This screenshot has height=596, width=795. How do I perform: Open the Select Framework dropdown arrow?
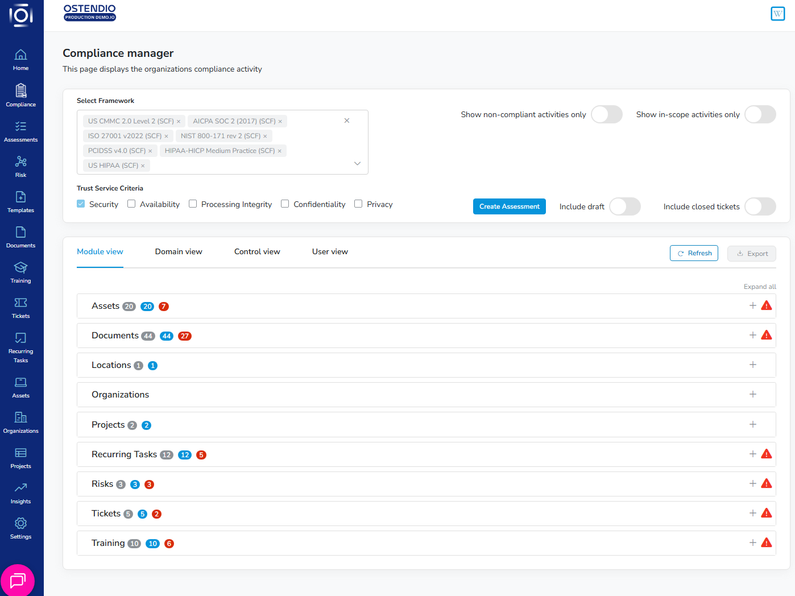tap(357, 164)
